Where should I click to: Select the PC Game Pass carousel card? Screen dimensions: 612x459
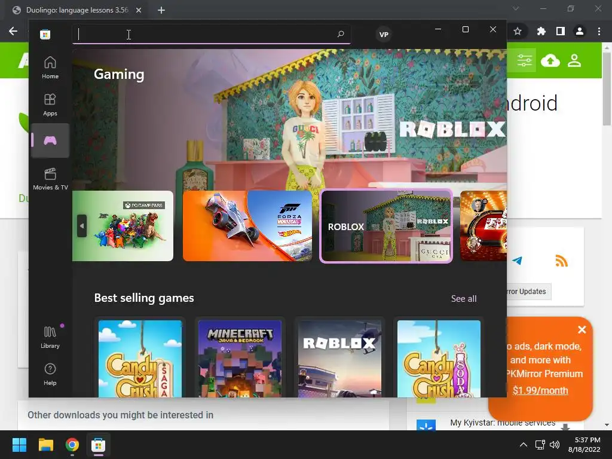click(123, 225)
